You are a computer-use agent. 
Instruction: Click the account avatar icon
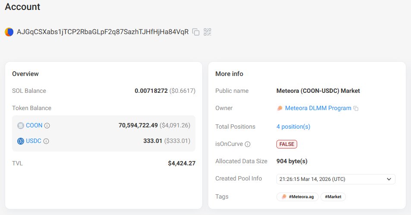[9, 32]
